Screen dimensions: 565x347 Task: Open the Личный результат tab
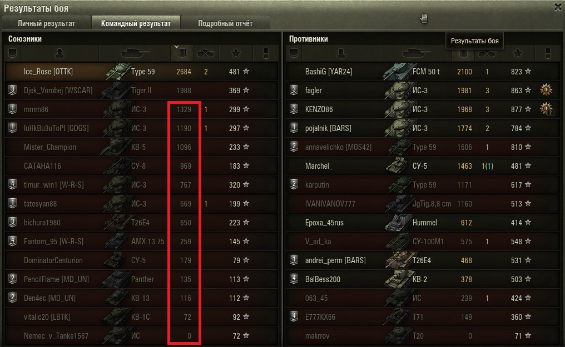46,23
